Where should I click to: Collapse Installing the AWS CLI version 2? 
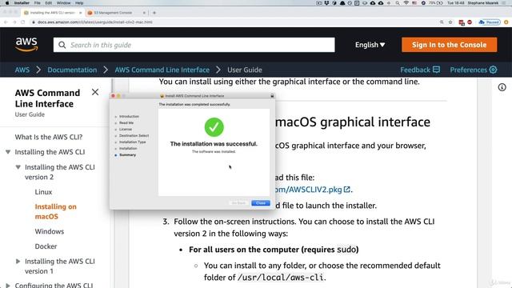point(18,167)
